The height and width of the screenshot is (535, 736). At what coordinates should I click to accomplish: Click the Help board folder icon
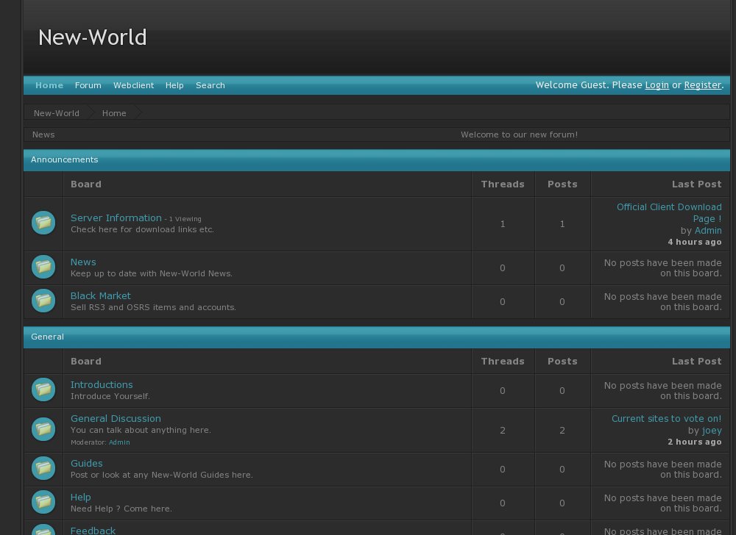pos(43,502)
